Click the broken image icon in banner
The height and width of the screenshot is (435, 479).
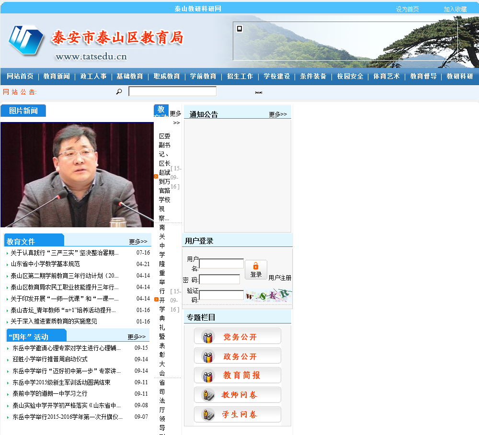239,29
